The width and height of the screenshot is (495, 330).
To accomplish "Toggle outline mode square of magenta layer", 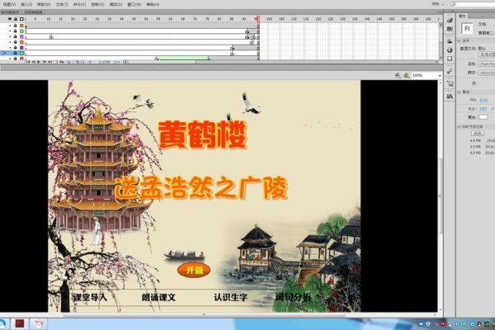I will click(21, 36).
